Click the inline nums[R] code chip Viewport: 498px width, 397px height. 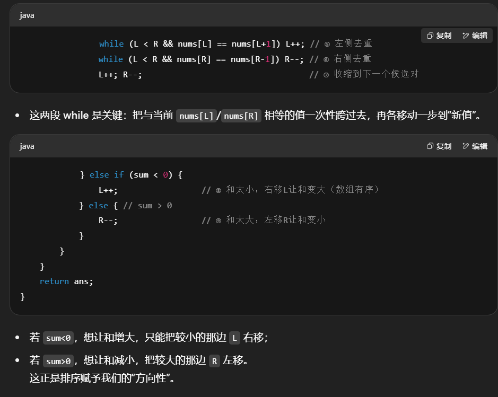(241, 116)
